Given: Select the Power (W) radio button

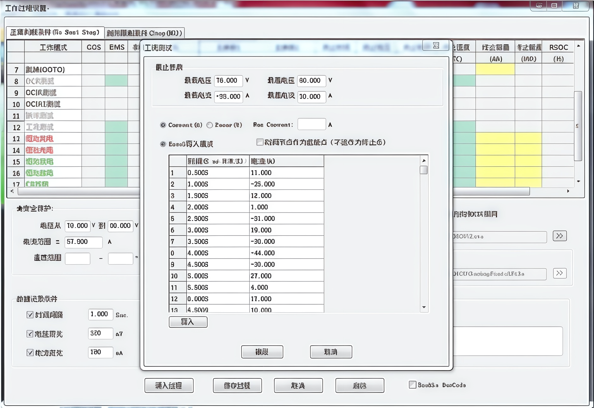Looking at the screenshot, I should pos(209,125).
